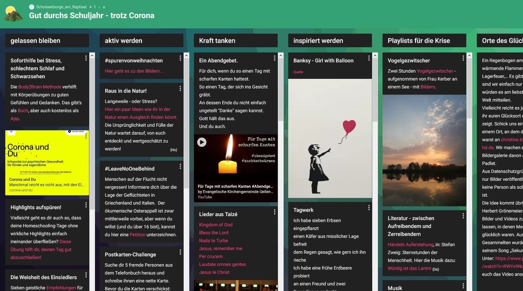Click the Playlists für die Krise column header

pyautogui.click(x=424, y=41)
